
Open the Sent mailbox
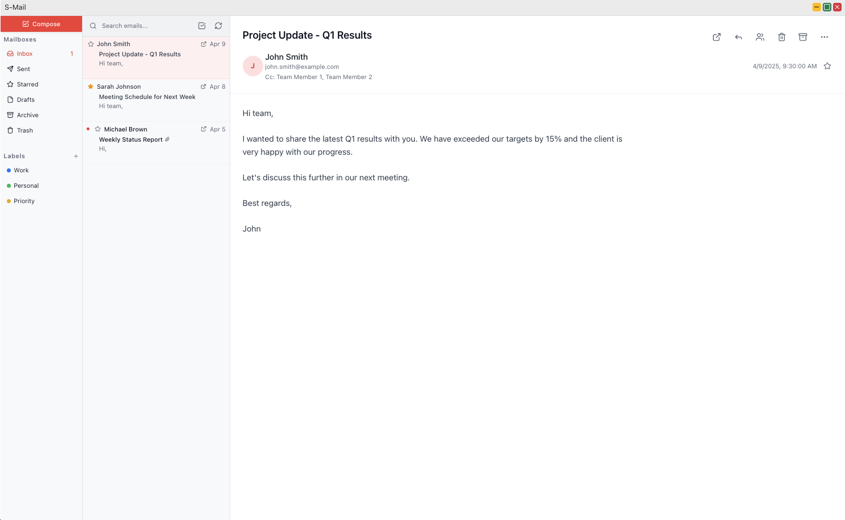23,69
